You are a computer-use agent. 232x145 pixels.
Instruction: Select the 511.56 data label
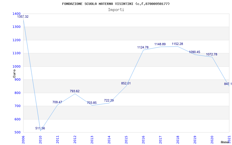[40, 128]
